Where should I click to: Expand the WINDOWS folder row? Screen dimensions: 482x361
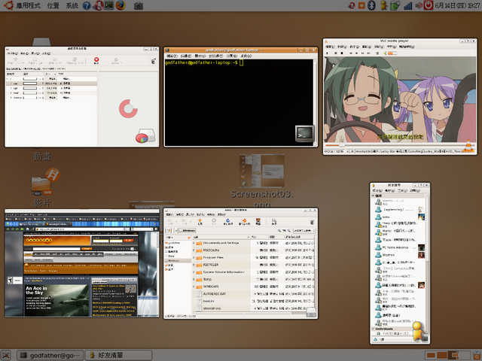pos(194,287)
